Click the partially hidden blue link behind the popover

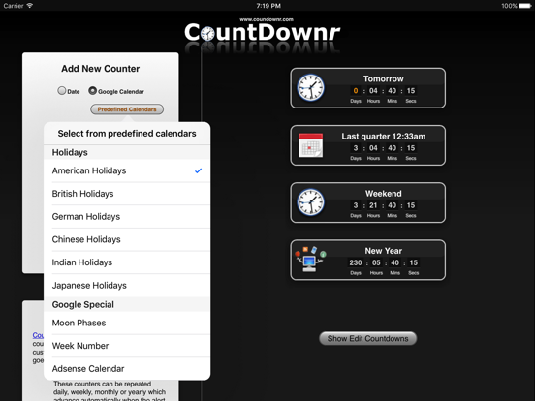(38, 335)
